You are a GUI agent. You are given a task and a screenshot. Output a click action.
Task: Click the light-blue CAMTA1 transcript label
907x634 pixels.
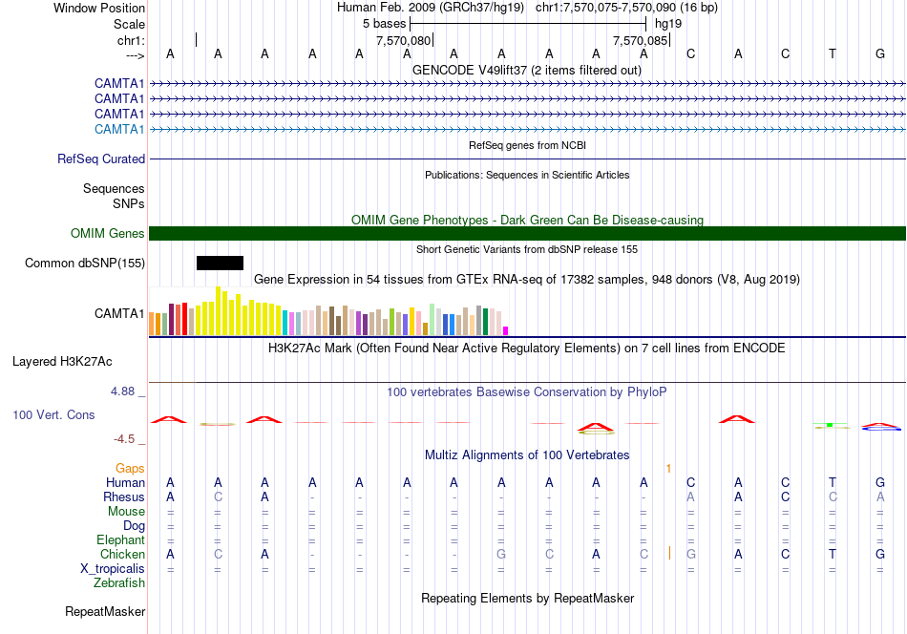(119, 129)
